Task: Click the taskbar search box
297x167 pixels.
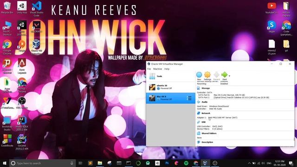Action: click(x=43, y=163)
